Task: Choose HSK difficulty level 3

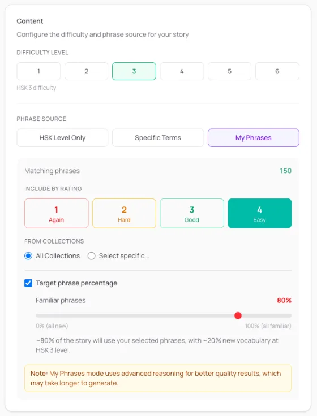Action: (x=134, y=71)
